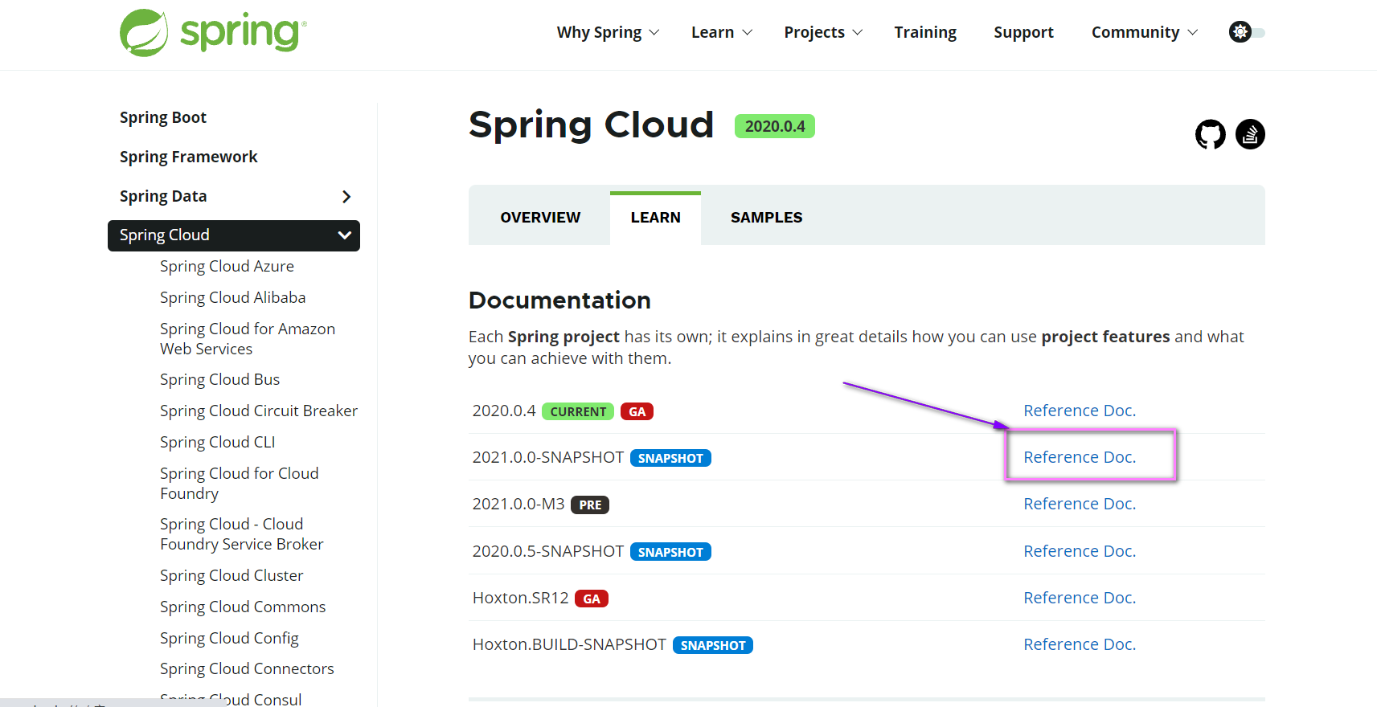Click the GA badge beside Hoxton.SR12
Screen dimensions: 1377x707
[x=592, y=599]
